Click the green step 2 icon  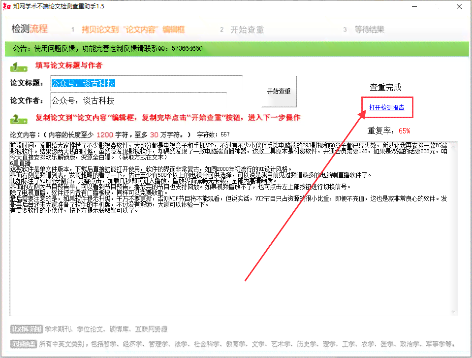coord(19,119)
